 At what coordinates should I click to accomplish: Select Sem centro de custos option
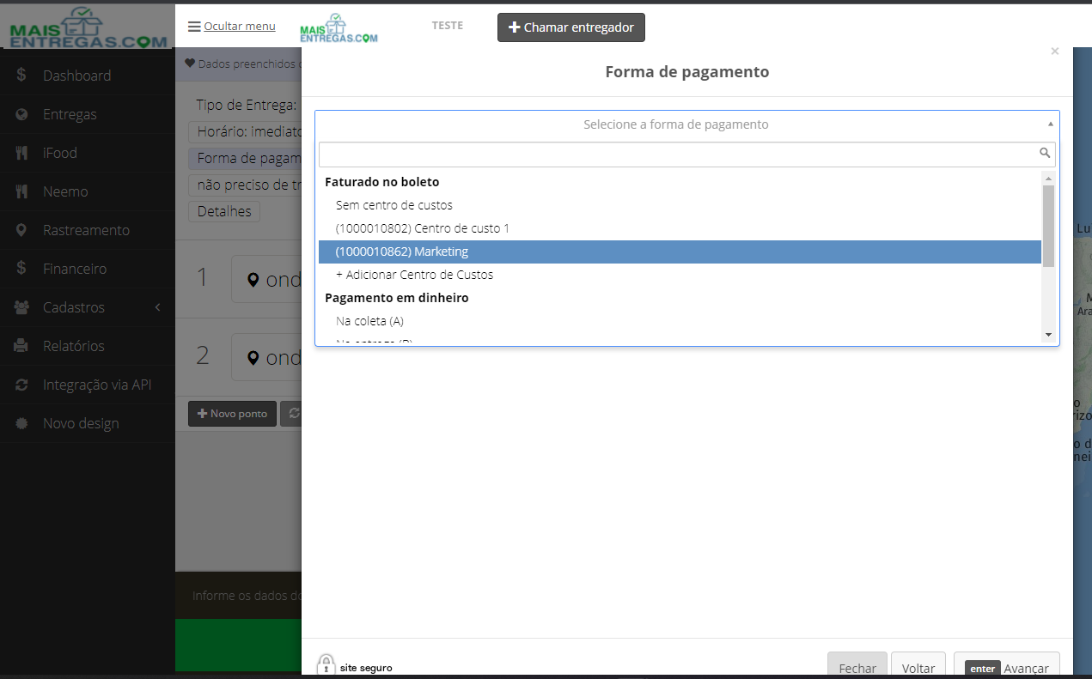tap(680, 205)
